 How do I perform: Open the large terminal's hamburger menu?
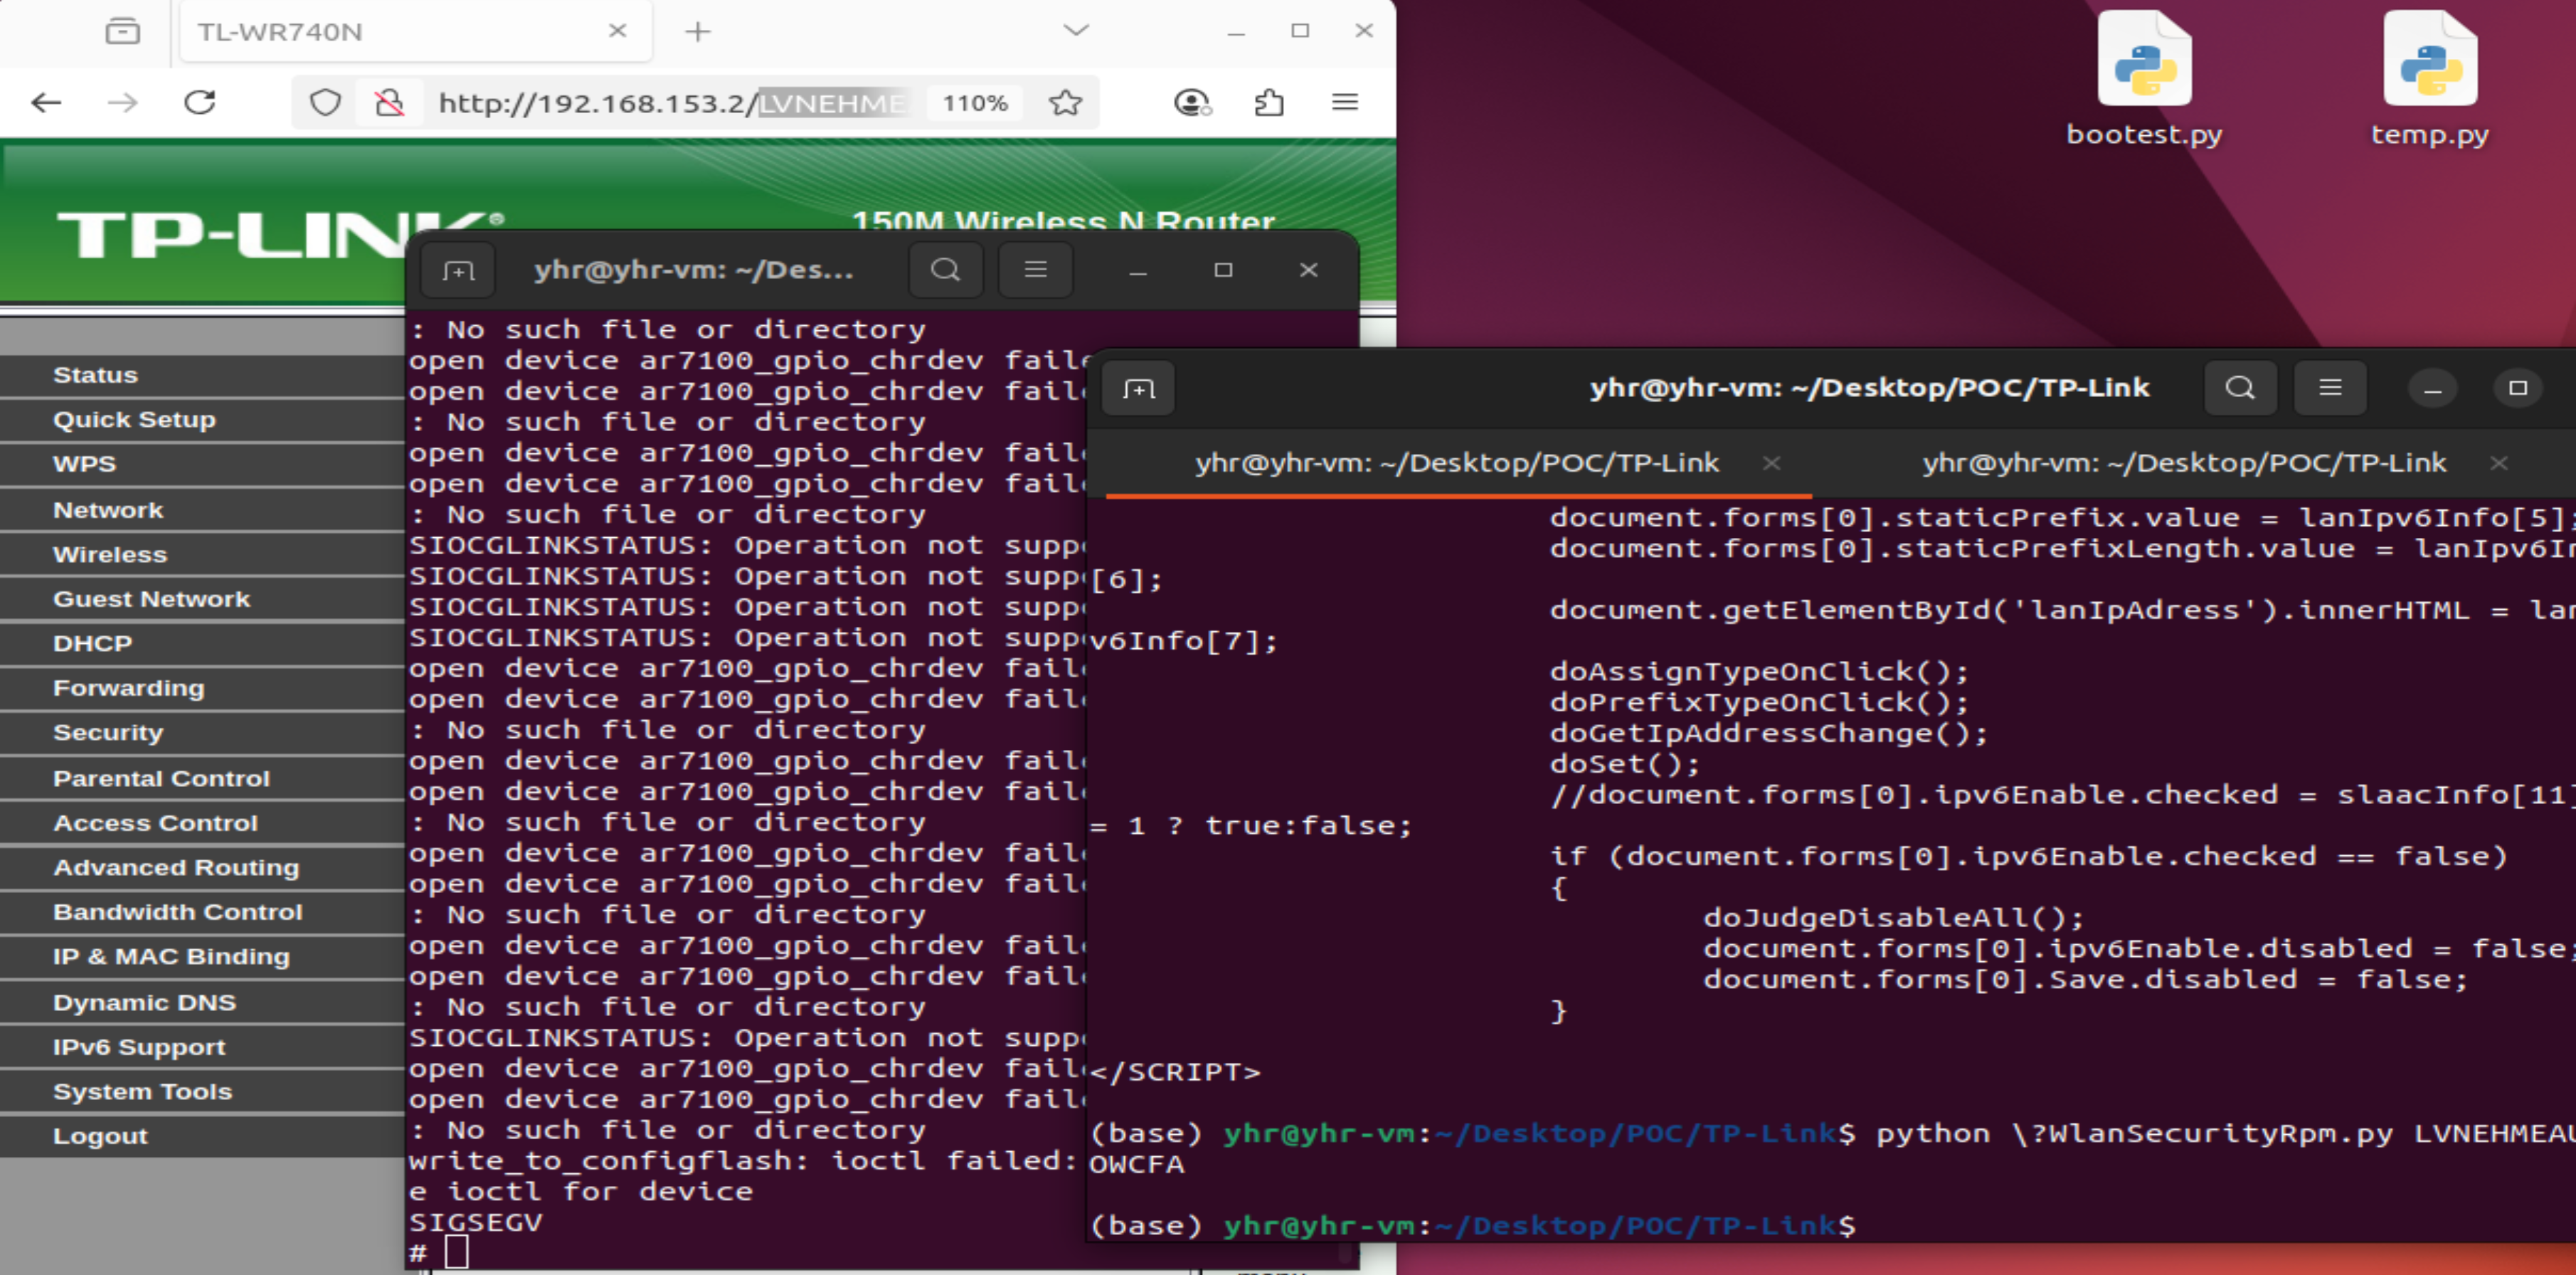click(x=2329, y=388)
